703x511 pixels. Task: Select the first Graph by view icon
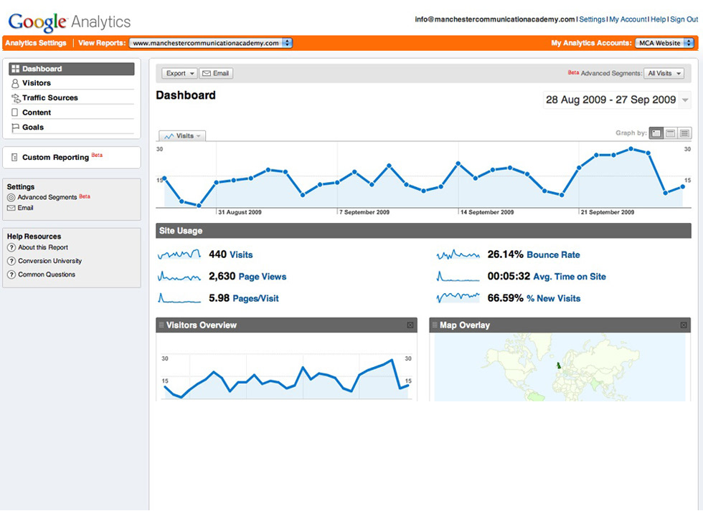[x=656, y=133]
